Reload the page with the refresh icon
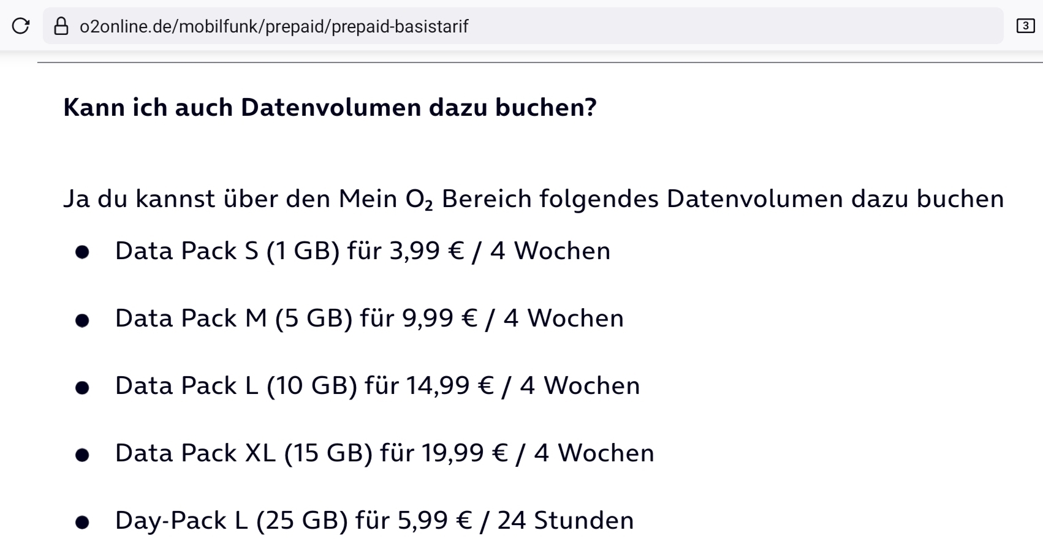The width and height of the screenshot is (1043, 552). pos(21,26)
